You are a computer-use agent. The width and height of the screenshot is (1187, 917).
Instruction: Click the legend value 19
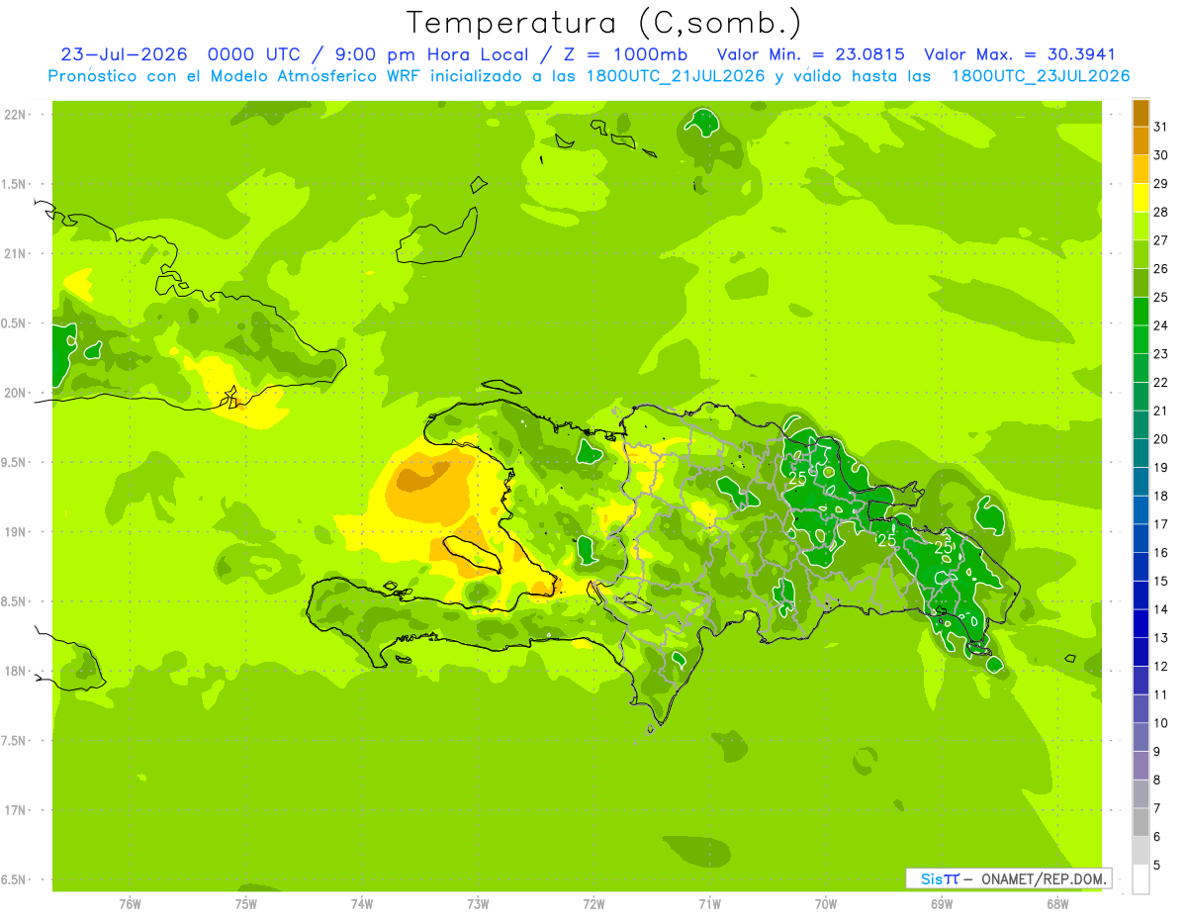[x=1161, y=467]
